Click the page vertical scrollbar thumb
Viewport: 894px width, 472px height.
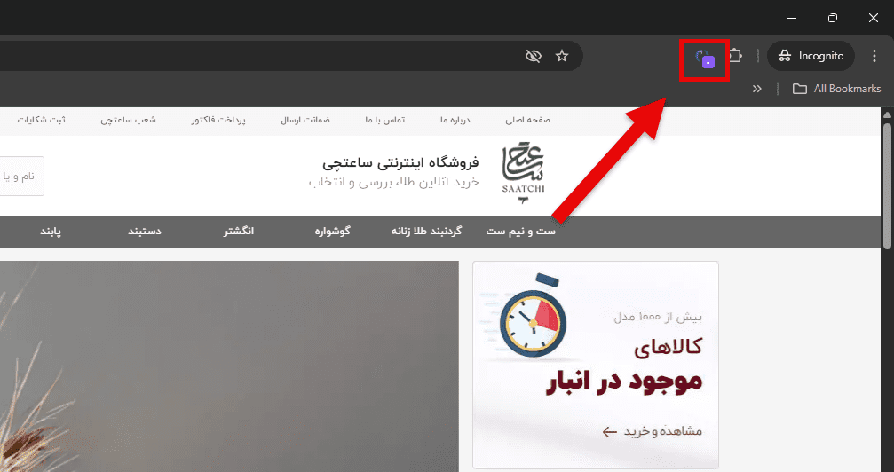coord(887,185)
